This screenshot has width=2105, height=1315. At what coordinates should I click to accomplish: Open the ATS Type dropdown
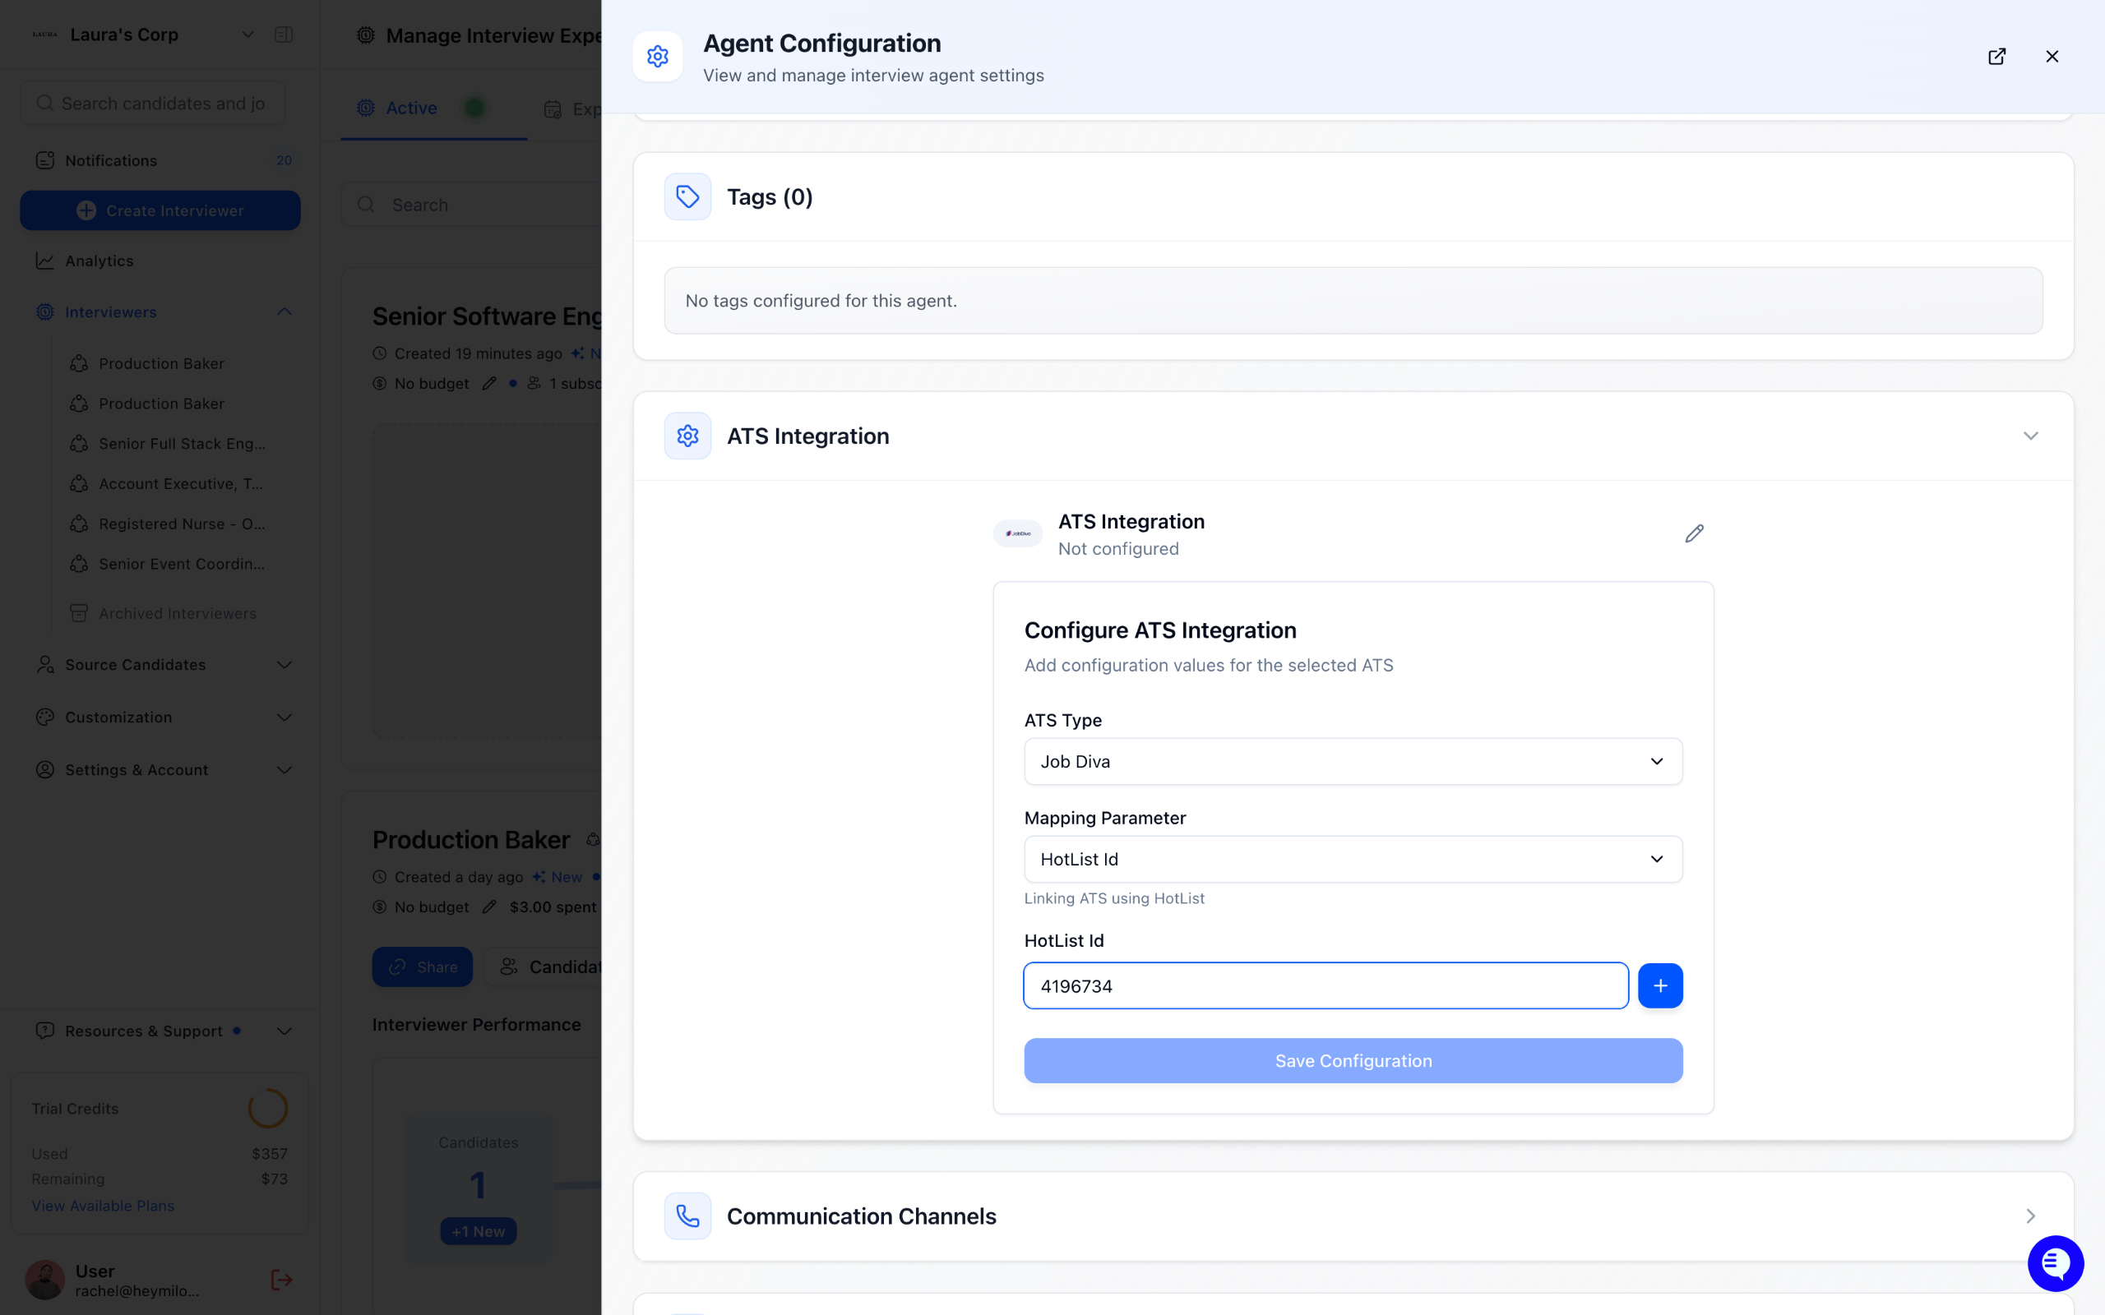click(1353, 761)
